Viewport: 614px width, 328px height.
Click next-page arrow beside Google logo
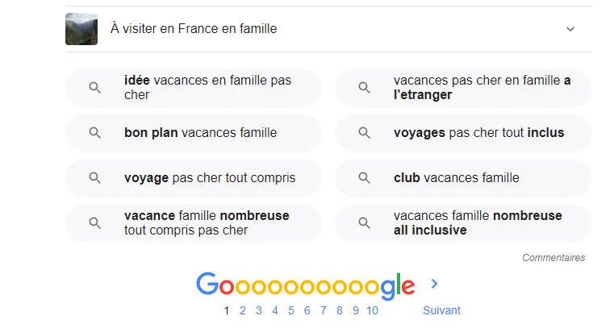click(434, 284)
